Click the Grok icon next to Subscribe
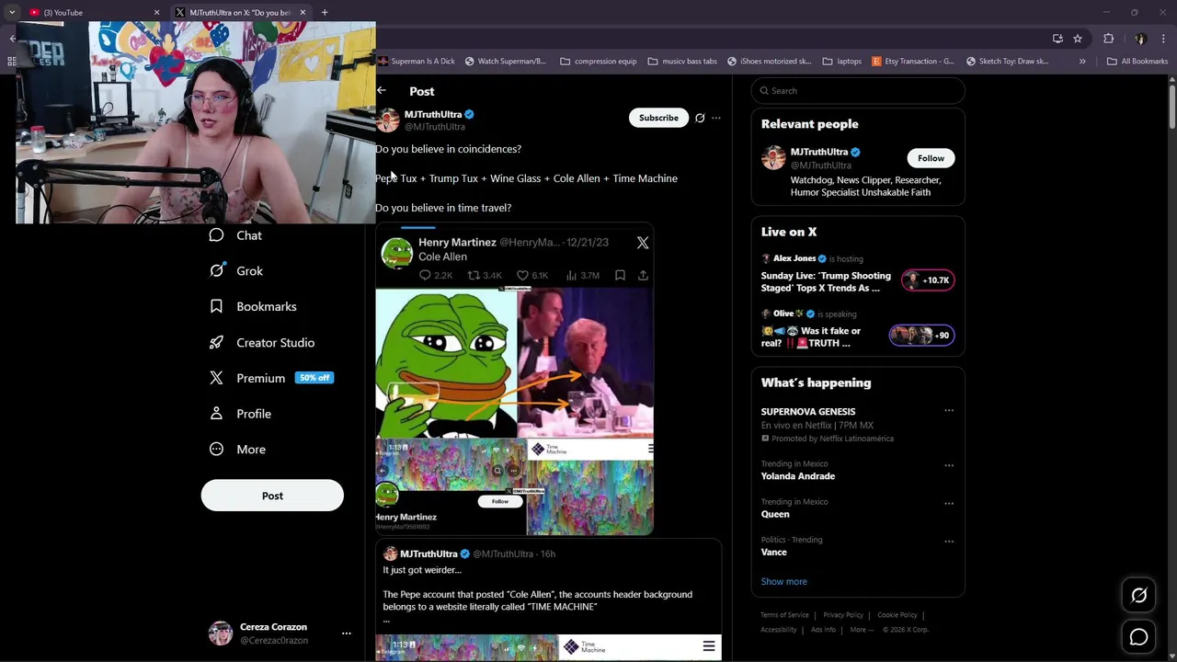 point(700,118)
